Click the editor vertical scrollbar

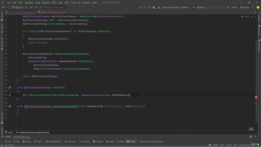[256, 81]
